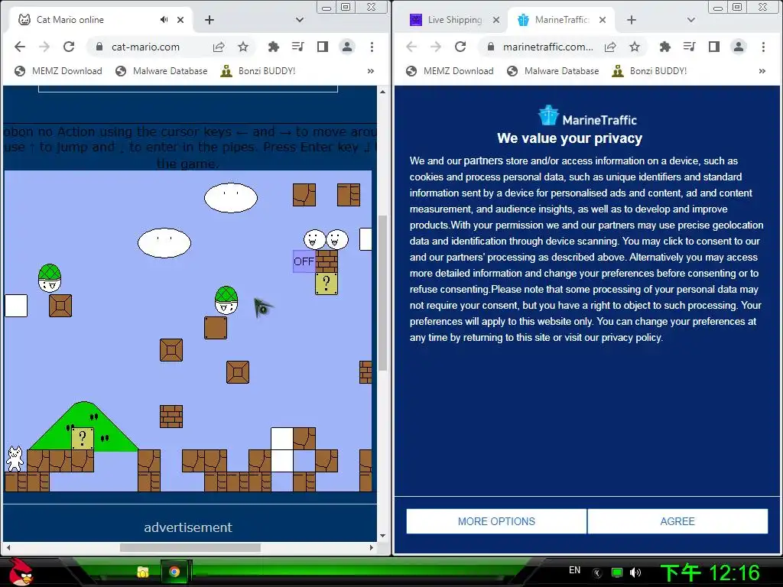The image size is (783, 587).
Task: Expand bookmarks overflow in MarineTraffic window
Action: click(762, 71)
